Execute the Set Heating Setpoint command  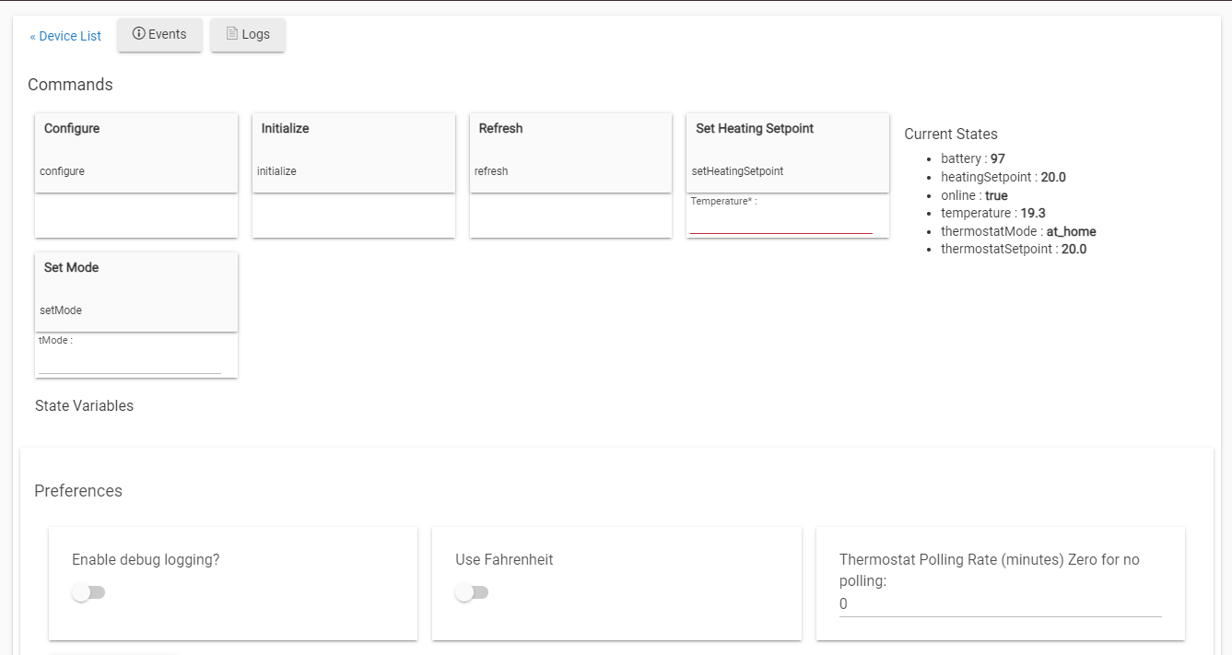click(787, 152)
